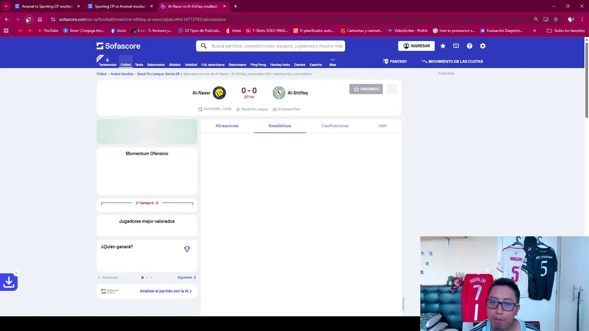Open the Fútbol breadcrumb link
The height and width of the screenshot is (331, 589).
click(x=102, y=74)
